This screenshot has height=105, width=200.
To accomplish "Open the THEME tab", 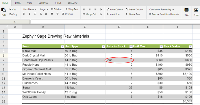I will pos(58,3).
